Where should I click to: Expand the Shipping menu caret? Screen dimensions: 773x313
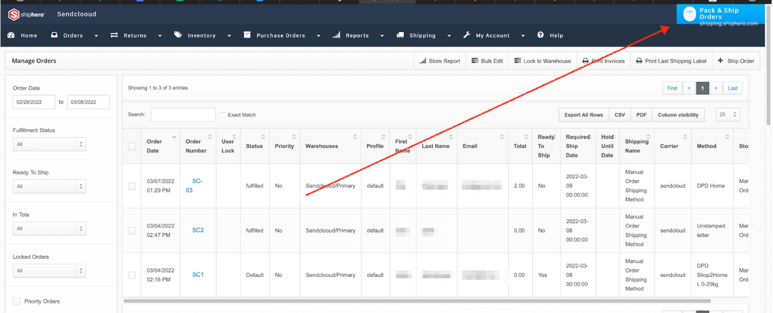click(449, 36)
